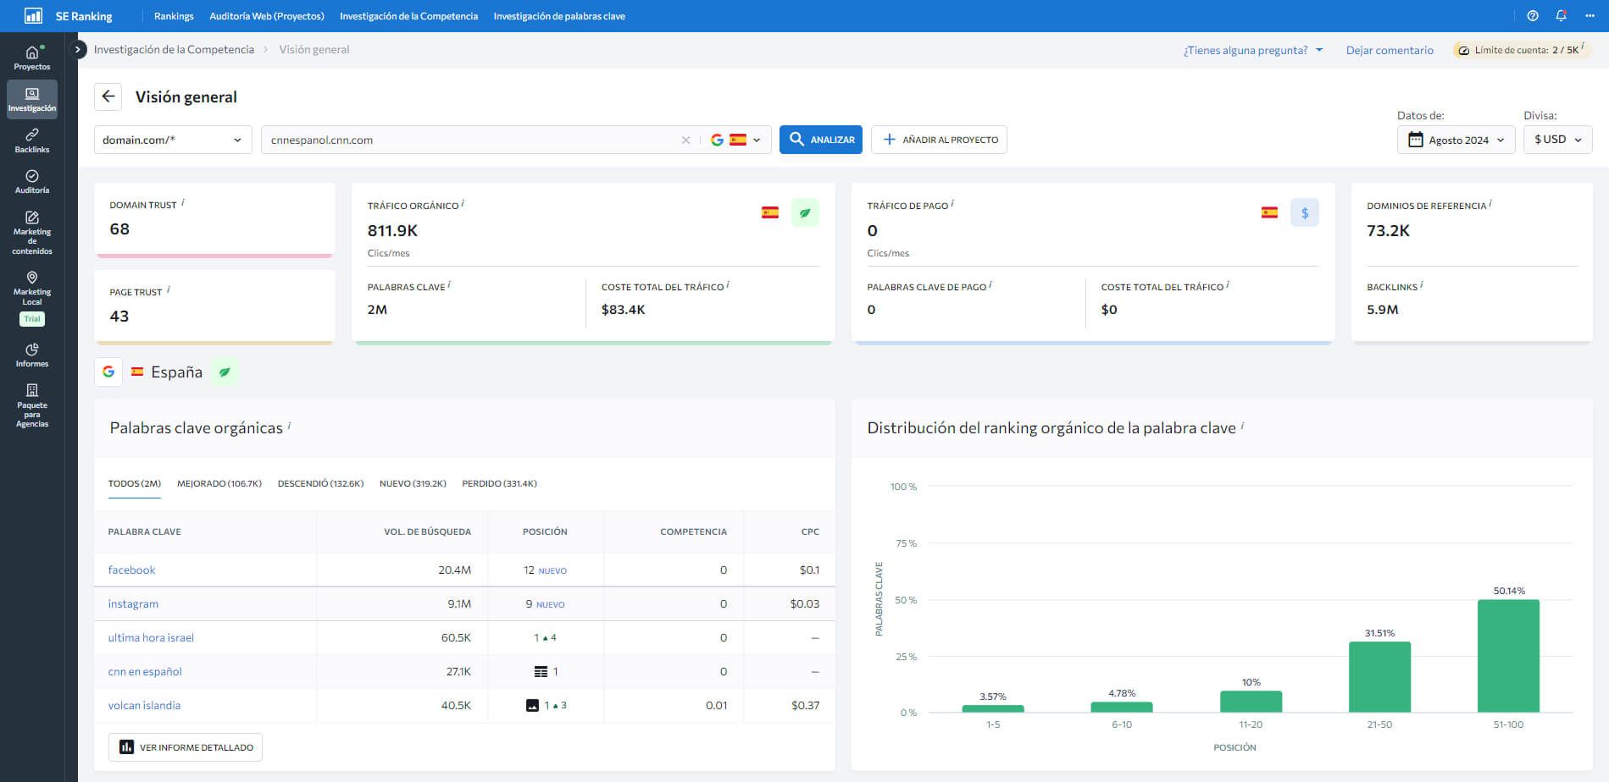Open the notifications bell

[1561, 16]
